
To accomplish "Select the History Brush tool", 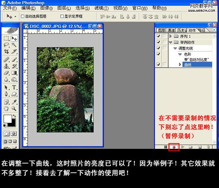I will [x=14, y=66].
